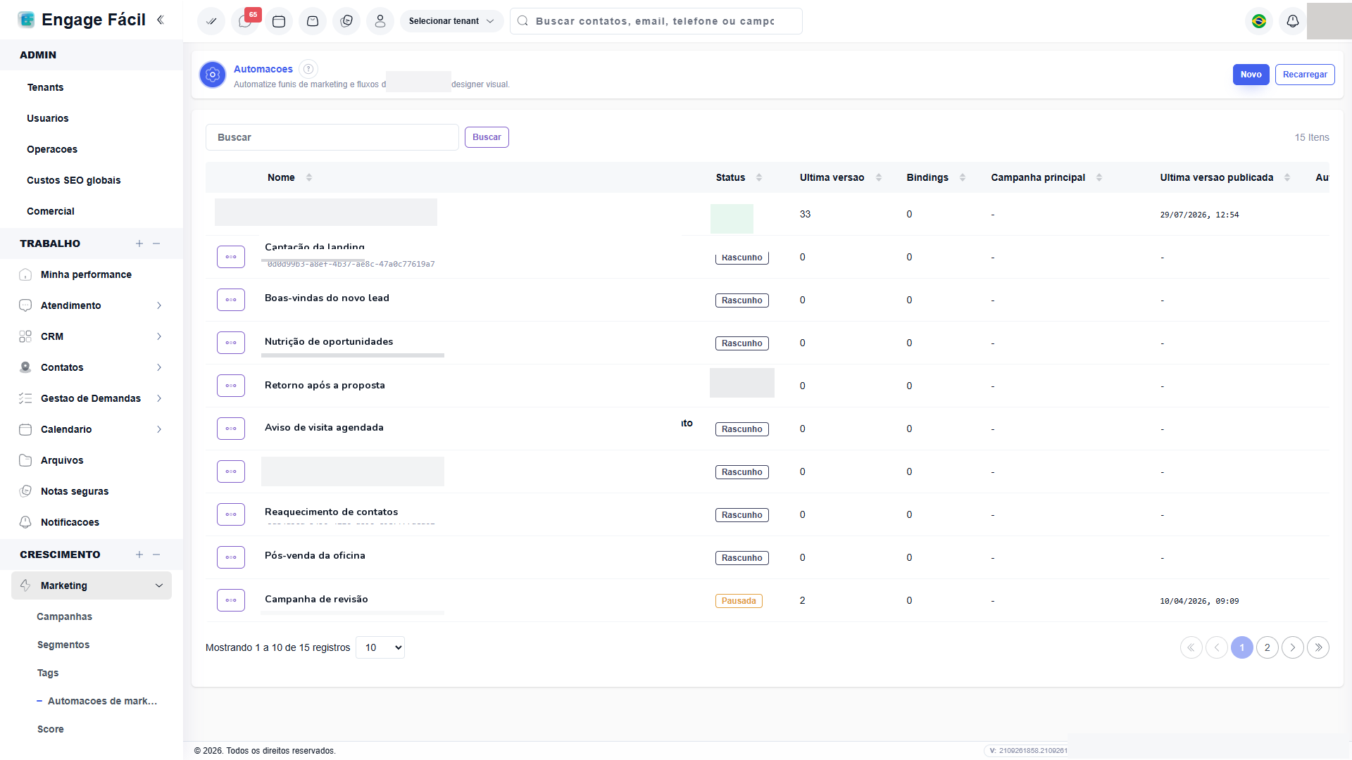Image resolution: width=1352 pixels, height=760 pixels.
Task: Open the calendar icon in the top toolbar
Action: tap(279, 21)
